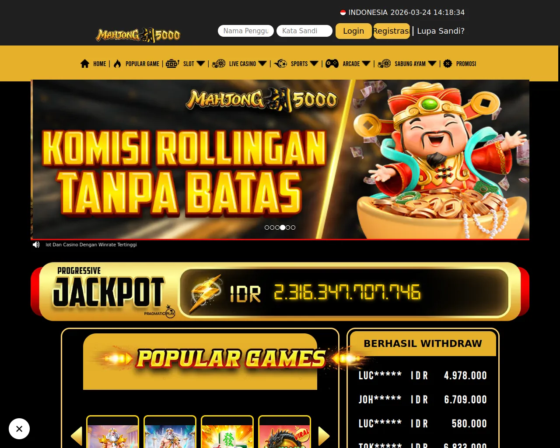Click the Popular Game flame icon
The image size is (560, 448).
[x=117, y=63]
